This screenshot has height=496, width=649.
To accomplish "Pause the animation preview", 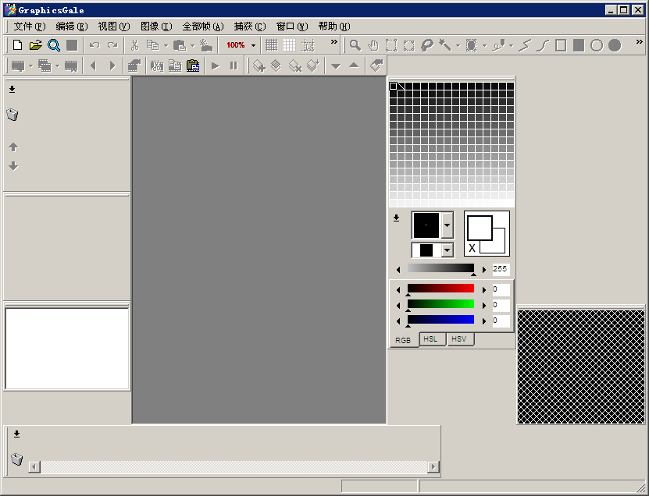I will pyautogui.click(x=233, y=66).
